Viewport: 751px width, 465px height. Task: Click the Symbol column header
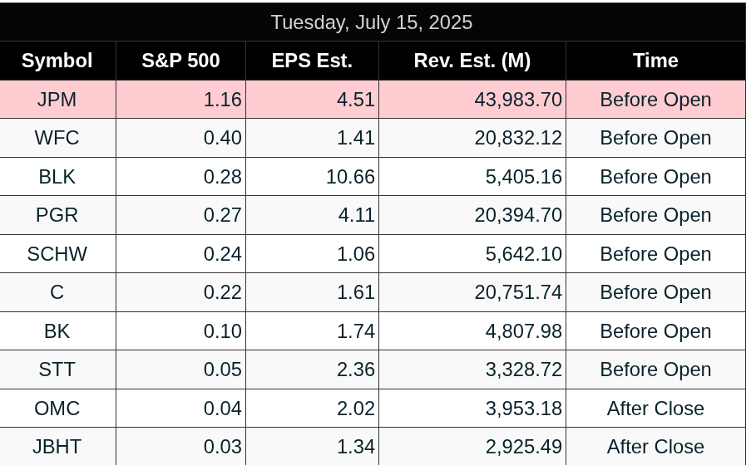(57, 61)
